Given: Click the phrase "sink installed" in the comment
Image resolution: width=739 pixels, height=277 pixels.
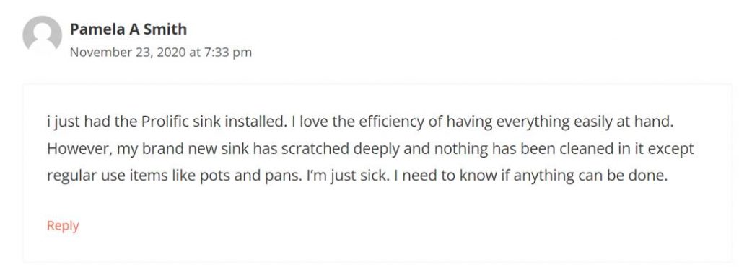Looking at the screenshot, I should coord(237,122).
